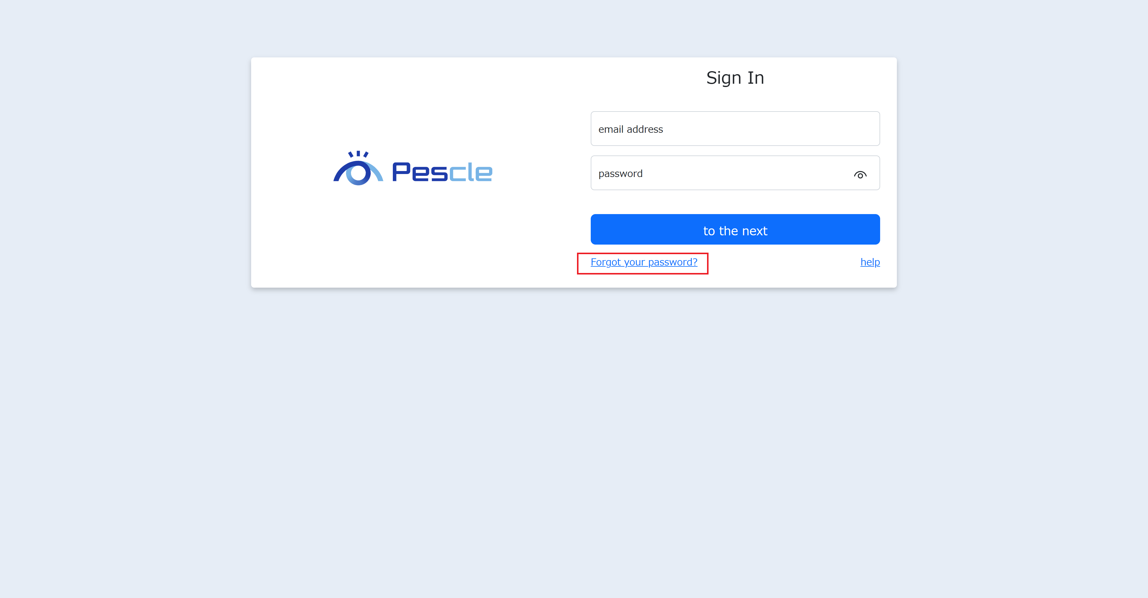Image resolution: width=1148 pixels, height=598 pixels.
Task: Click the password placeholder text area
Action: click(646, 173)
